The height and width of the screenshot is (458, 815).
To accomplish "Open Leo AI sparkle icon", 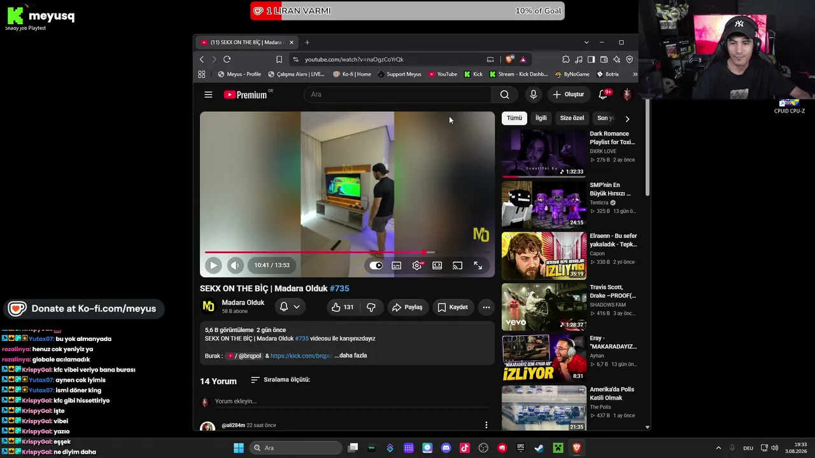I will click(x=617, y=59).
